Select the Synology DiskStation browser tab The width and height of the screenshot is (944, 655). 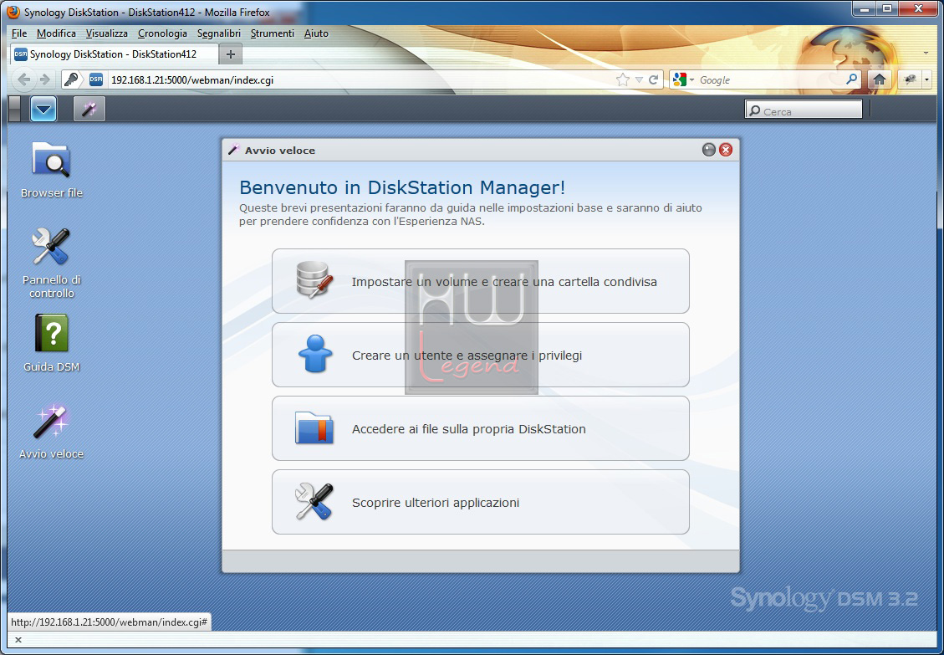tap(115, 54)
